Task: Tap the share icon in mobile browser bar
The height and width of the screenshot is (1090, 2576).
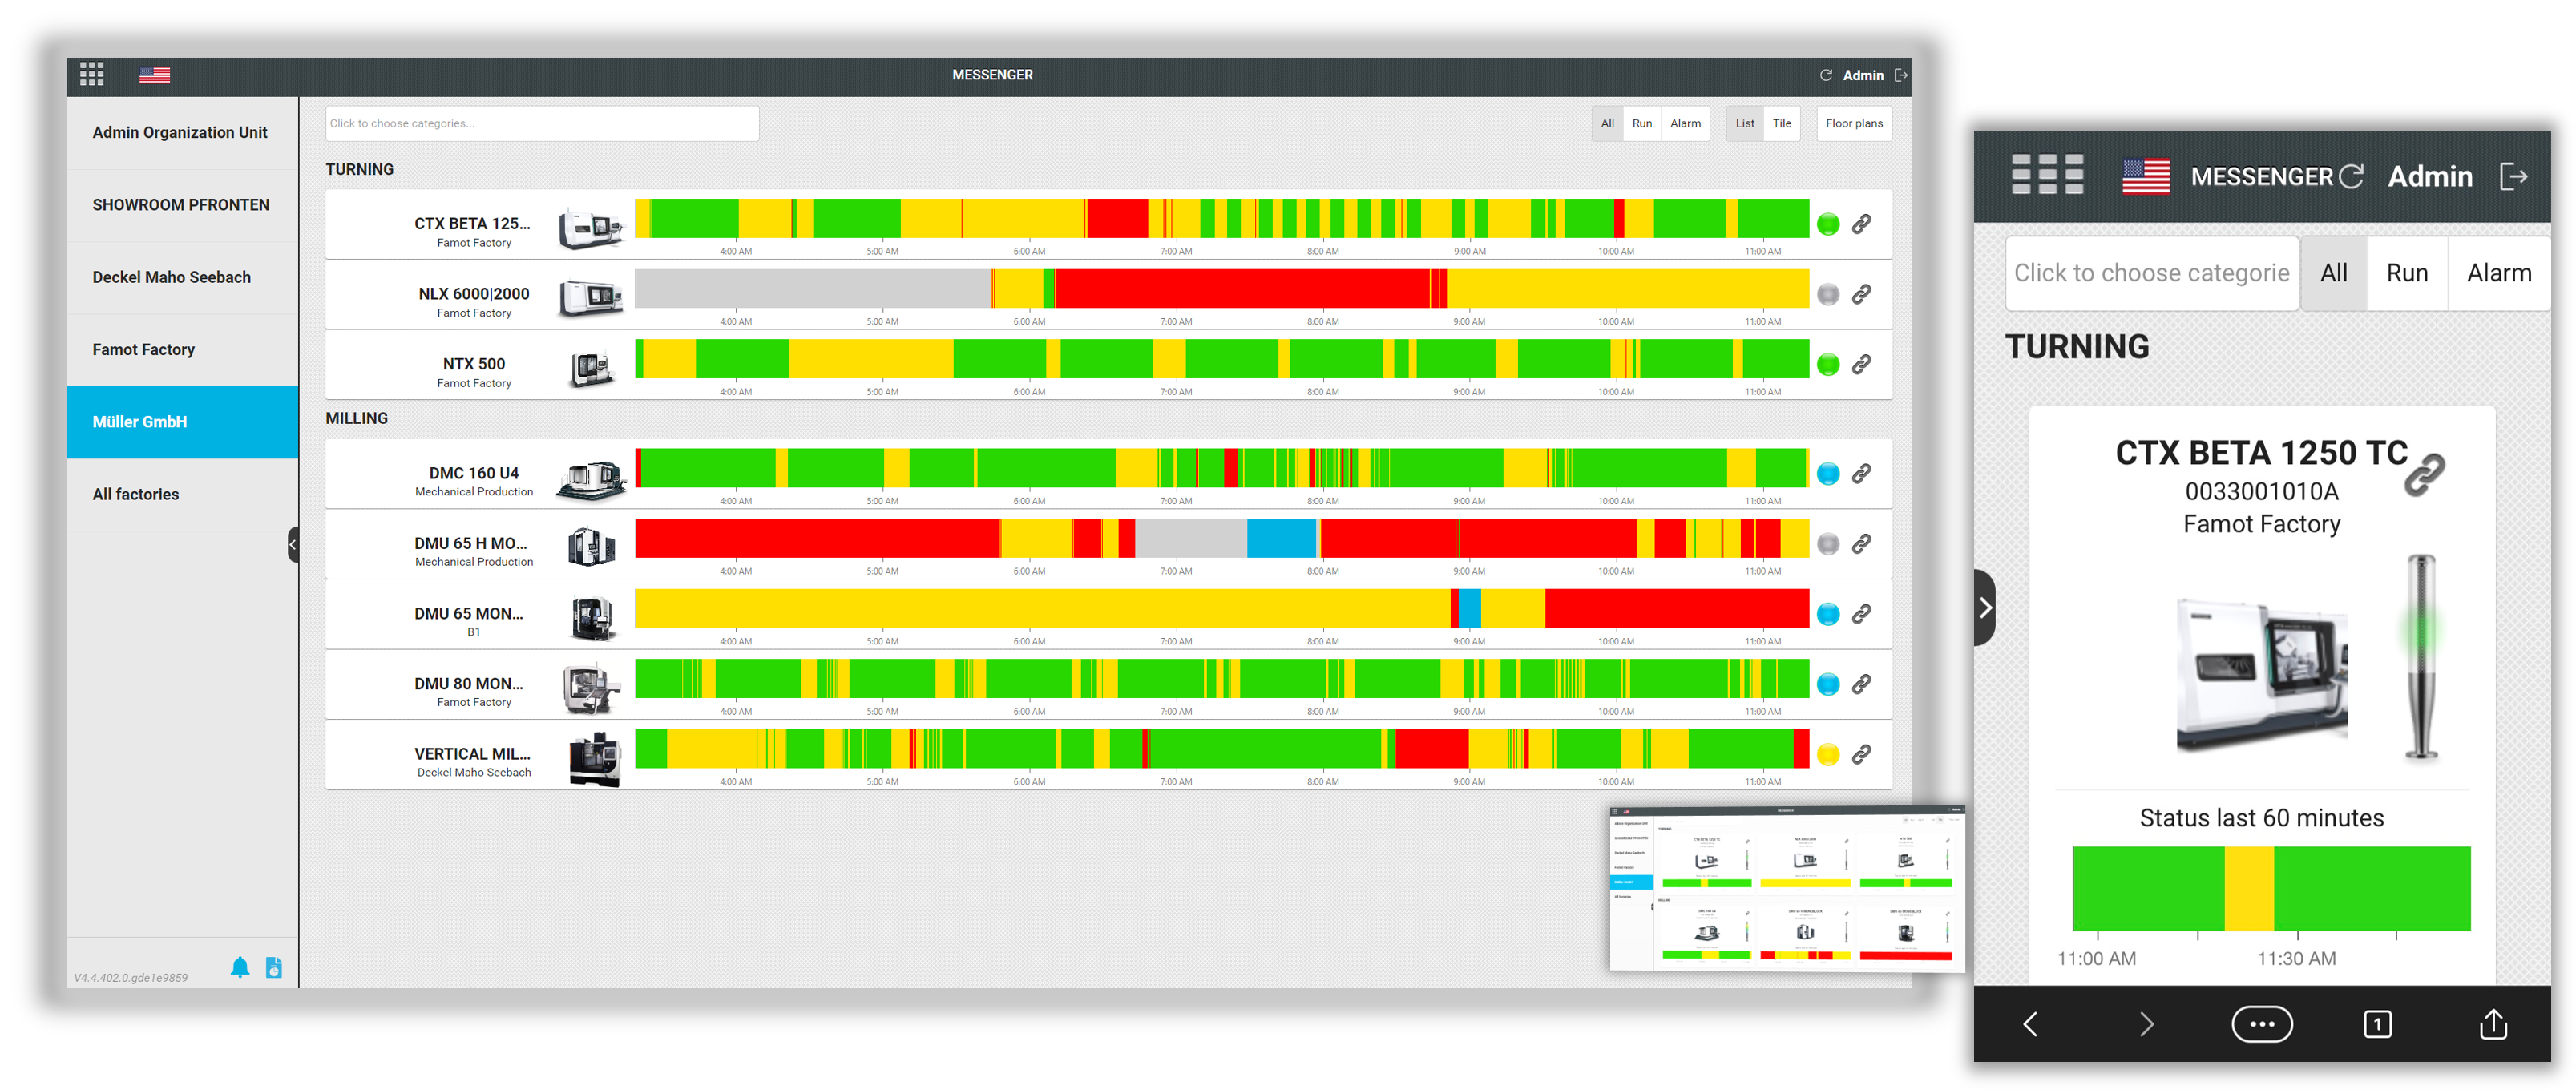Action: tap(2493, 1023)
